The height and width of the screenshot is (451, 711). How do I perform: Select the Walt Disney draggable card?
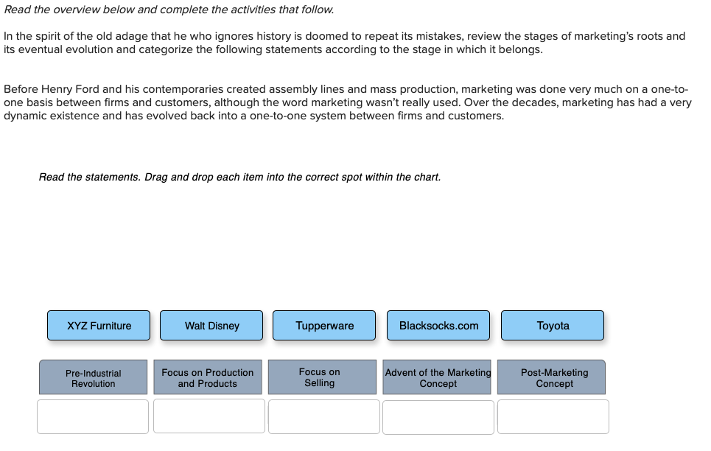click(211, 325)
